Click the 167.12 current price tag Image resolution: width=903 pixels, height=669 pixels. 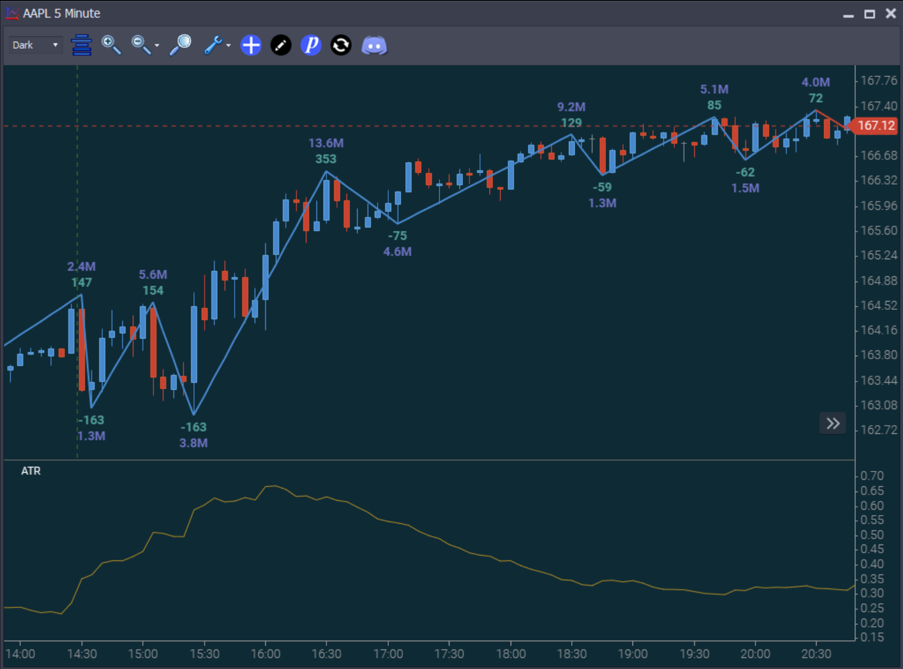point(875,125)
